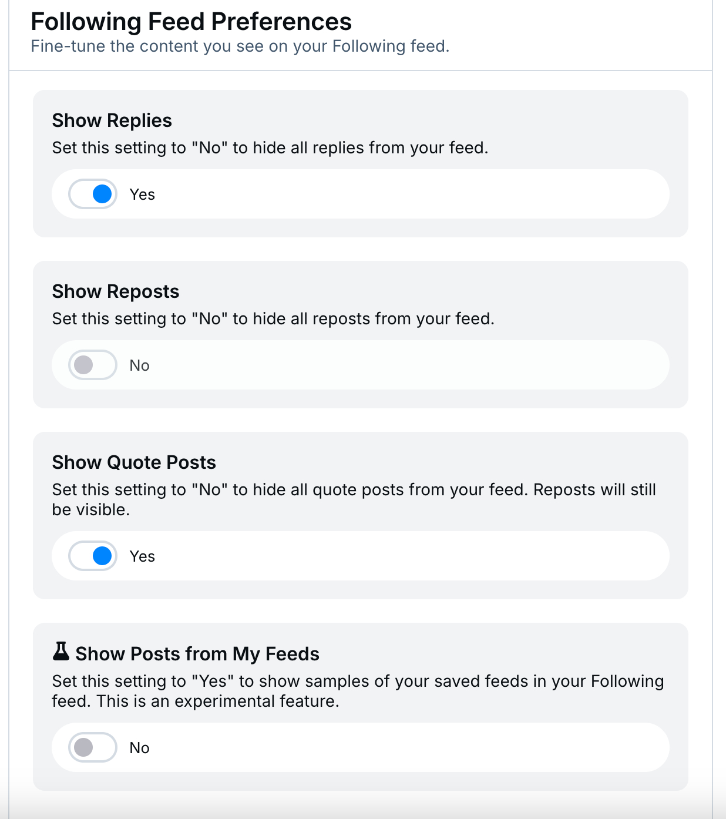Click empty space in the Show Reposts toggle row
The width and height of the screenshot is (726, 819).
(x=411, y=365)
